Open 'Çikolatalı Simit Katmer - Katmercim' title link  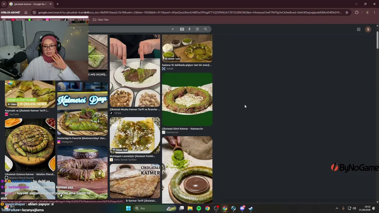coord(182,129)
